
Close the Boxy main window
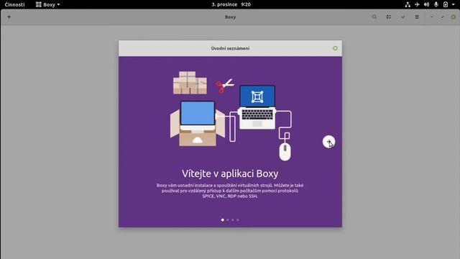[454, 17]
